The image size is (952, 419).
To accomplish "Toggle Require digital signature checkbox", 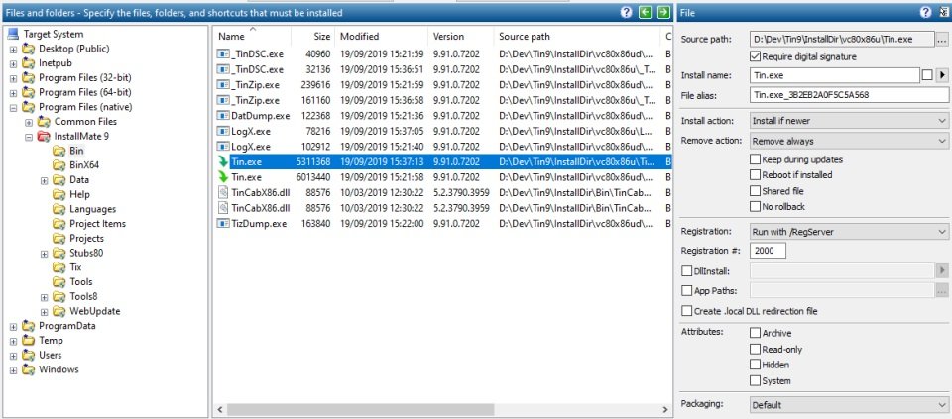I will pyautogui.click(x=756, y=57).
